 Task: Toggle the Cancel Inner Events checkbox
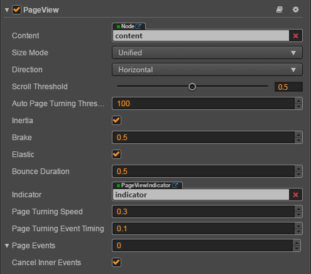[116, 263]
